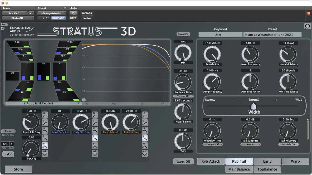The width and height of the screenshot is (312, 175).
Task: Switch to the TopBalance tab
Action: [x=267, y=169]
